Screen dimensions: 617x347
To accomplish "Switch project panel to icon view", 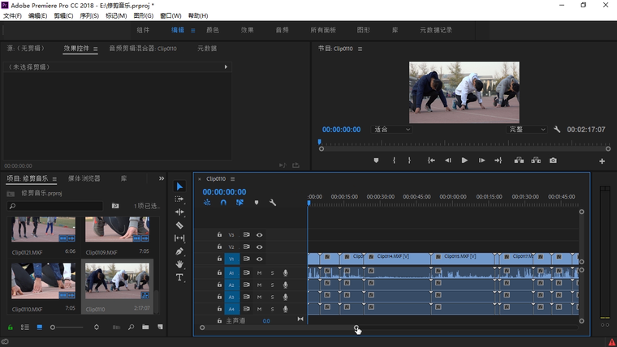I will point(39,328).
